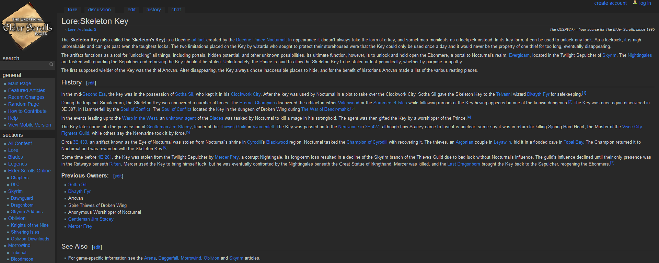Screen dimensions: 659x263
Task: Open Knights of the Nine
Action: [30, 225]
